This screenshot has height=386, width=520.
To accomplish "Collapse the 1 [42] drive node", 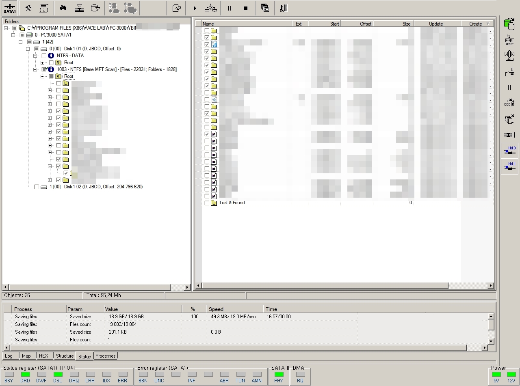I will point(21,42).
